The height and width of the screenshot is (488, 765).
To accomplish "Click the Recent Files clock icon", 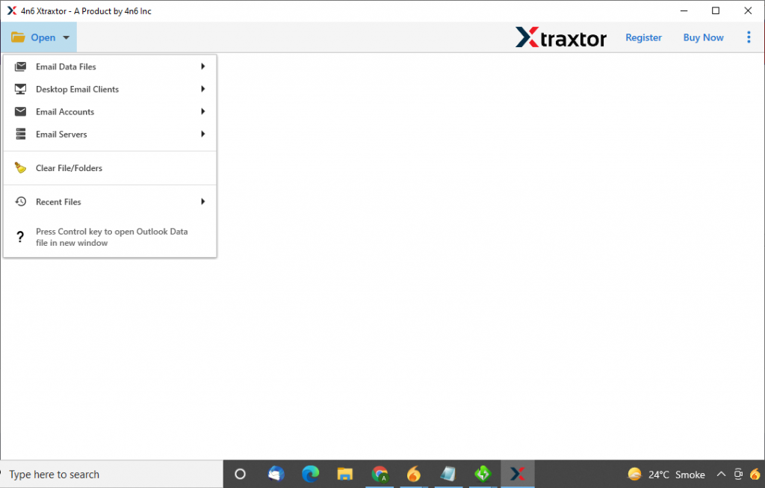I will click(x=20, y=201).
